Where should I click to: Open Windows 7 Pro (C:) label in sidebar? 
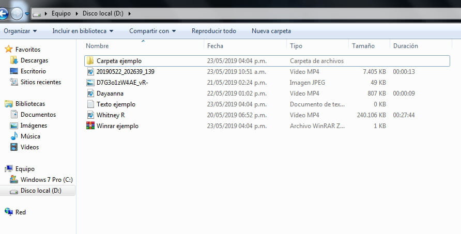[x=47, y=180]
